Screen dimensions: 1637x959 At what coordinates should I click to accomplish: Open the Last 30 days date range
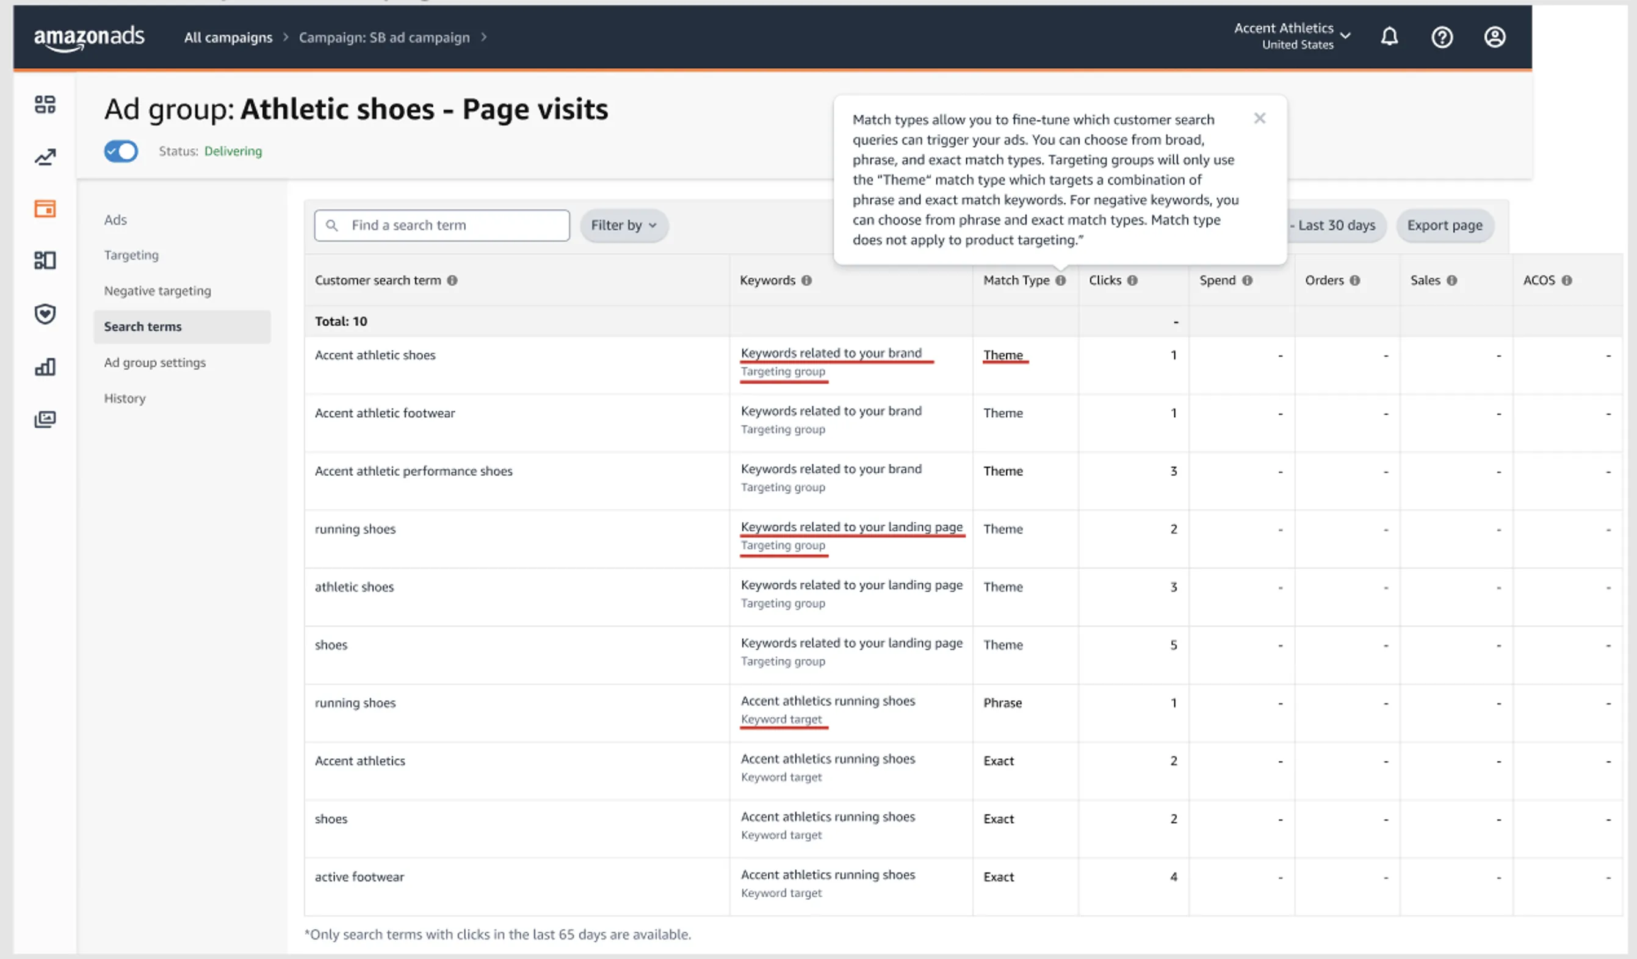pos(1337,225)
